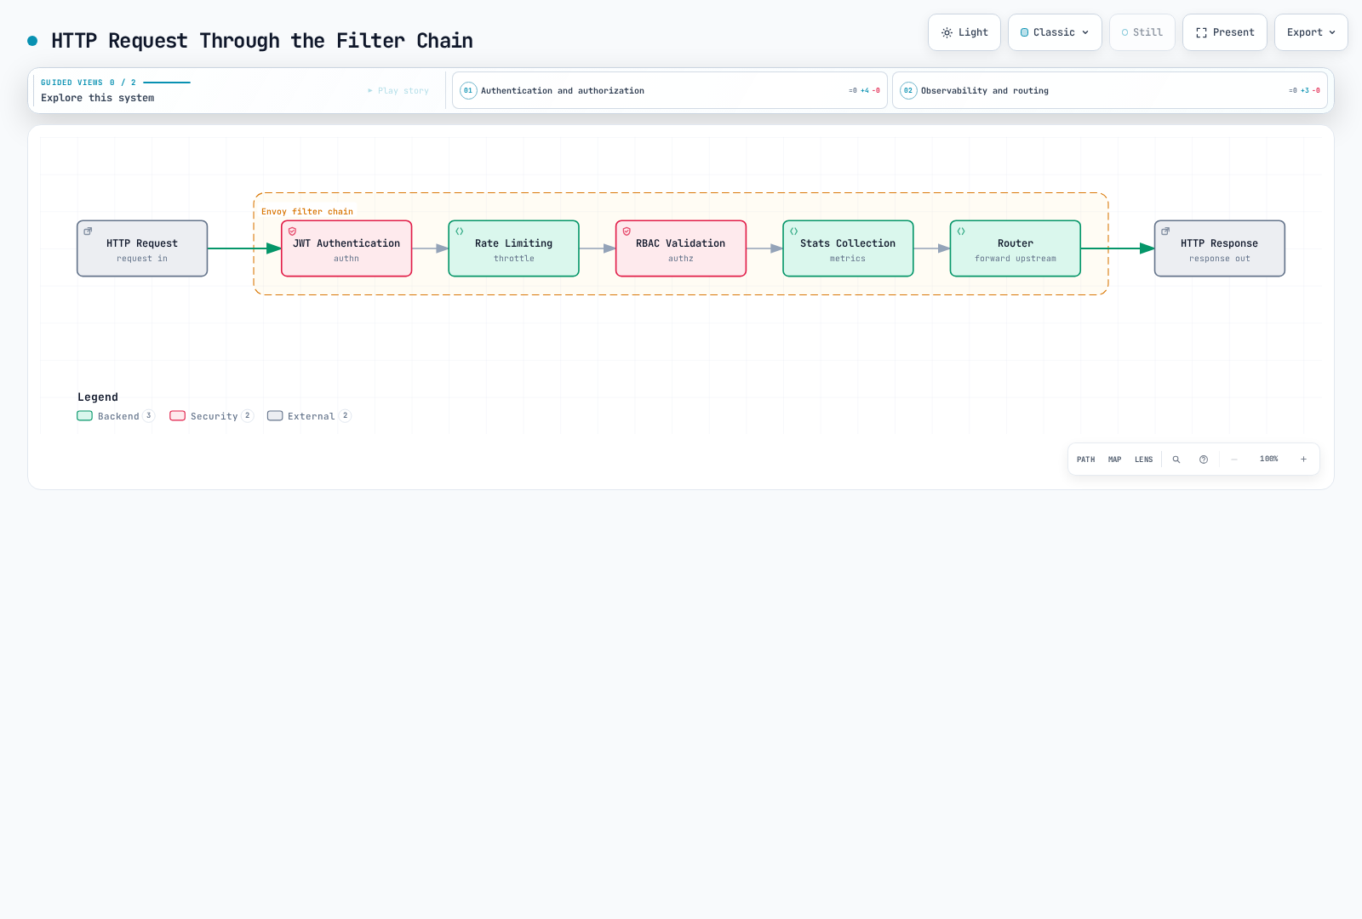Click the "GUIDED VIEWS 0 / 2" label
The width and height of the screenshot is (1362, 919).
89,83
